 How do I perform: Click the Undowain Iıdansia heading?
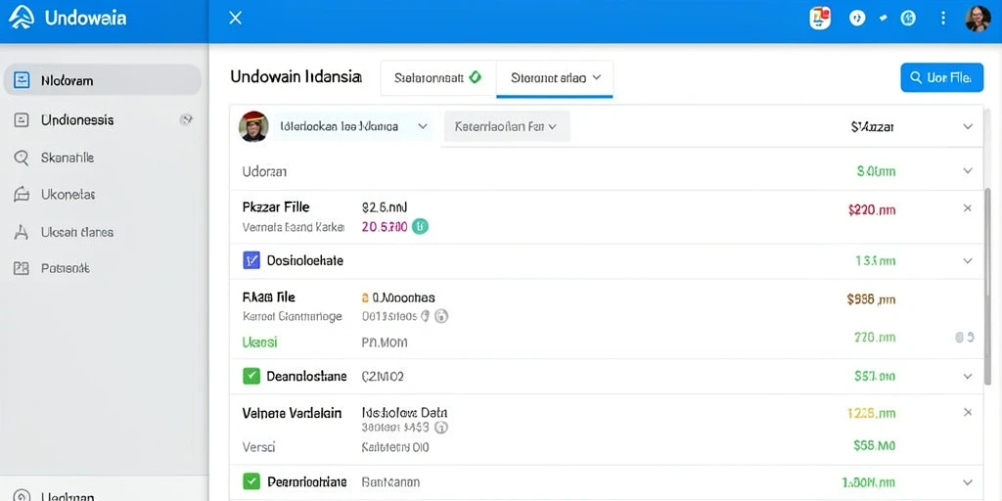point(296,77)
